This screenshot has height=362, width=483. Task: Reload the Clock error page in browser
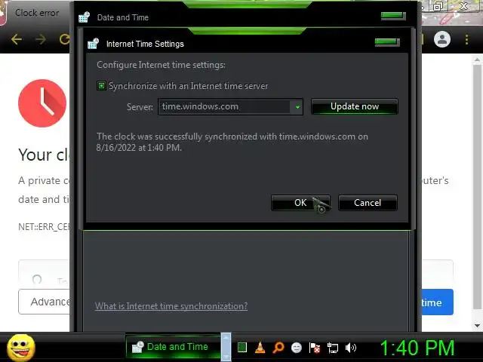tap(64, 39)
